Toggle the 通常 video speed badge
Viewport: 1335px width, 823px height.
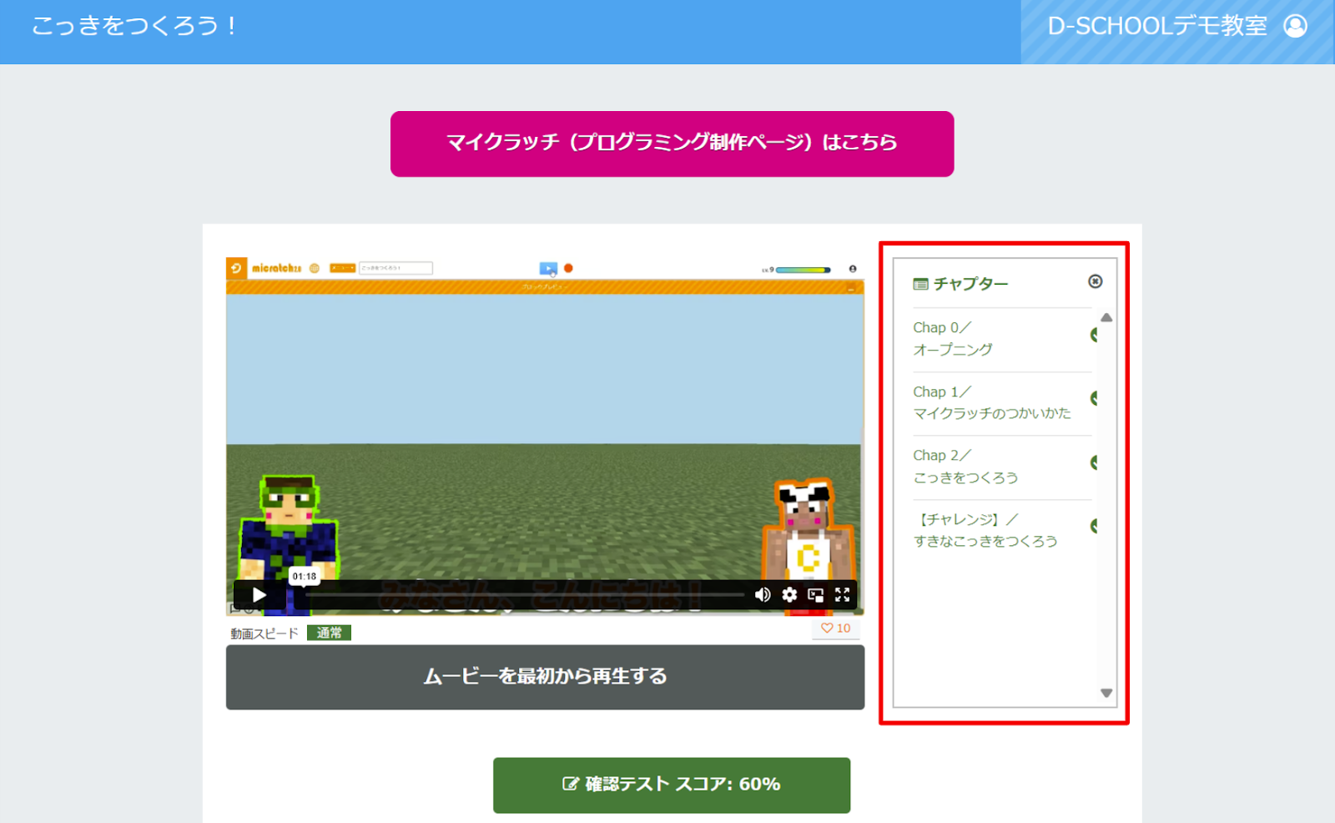(329, 634)
